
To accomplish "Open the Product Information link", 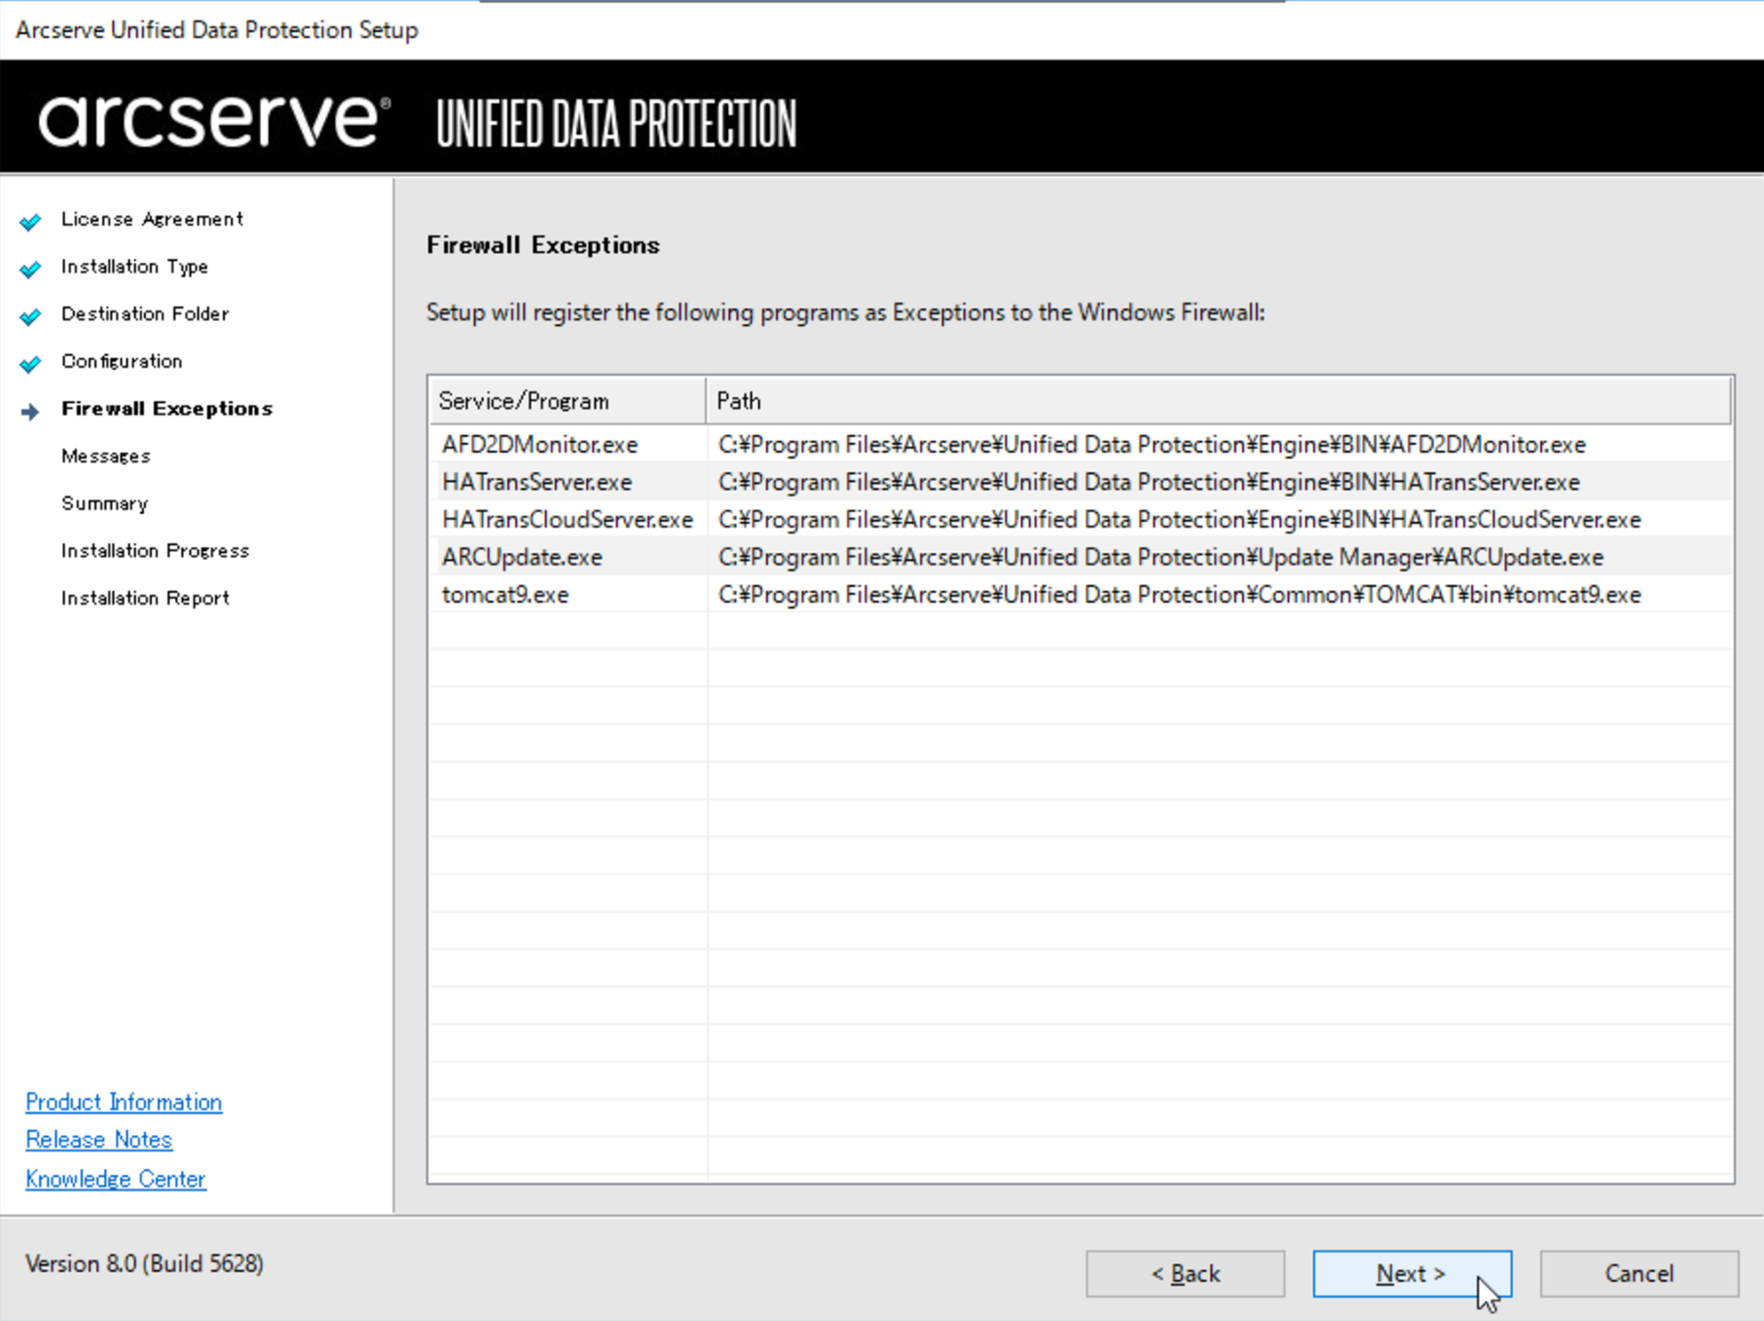I will [x=124, y=1102].
